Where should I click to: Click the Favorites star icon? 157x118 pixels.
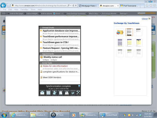click(x=151, y=5)
